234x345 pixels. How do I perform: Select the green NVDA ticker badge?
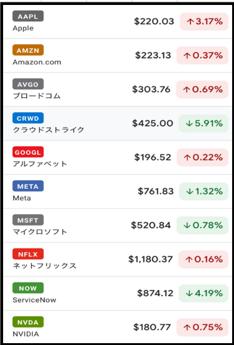tap(28, 322)
